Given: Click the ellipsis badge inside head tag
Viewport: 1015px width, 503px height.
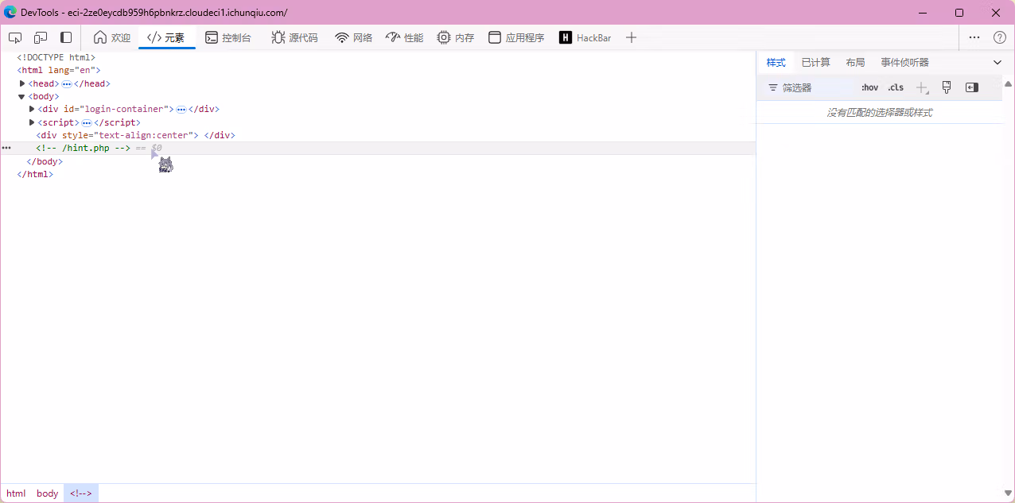Looking at the screenshot, I should [x=67, y=83].
